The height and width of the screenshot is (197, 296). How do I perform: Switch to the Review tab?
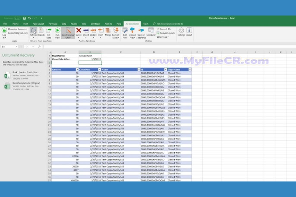[74, 24]
